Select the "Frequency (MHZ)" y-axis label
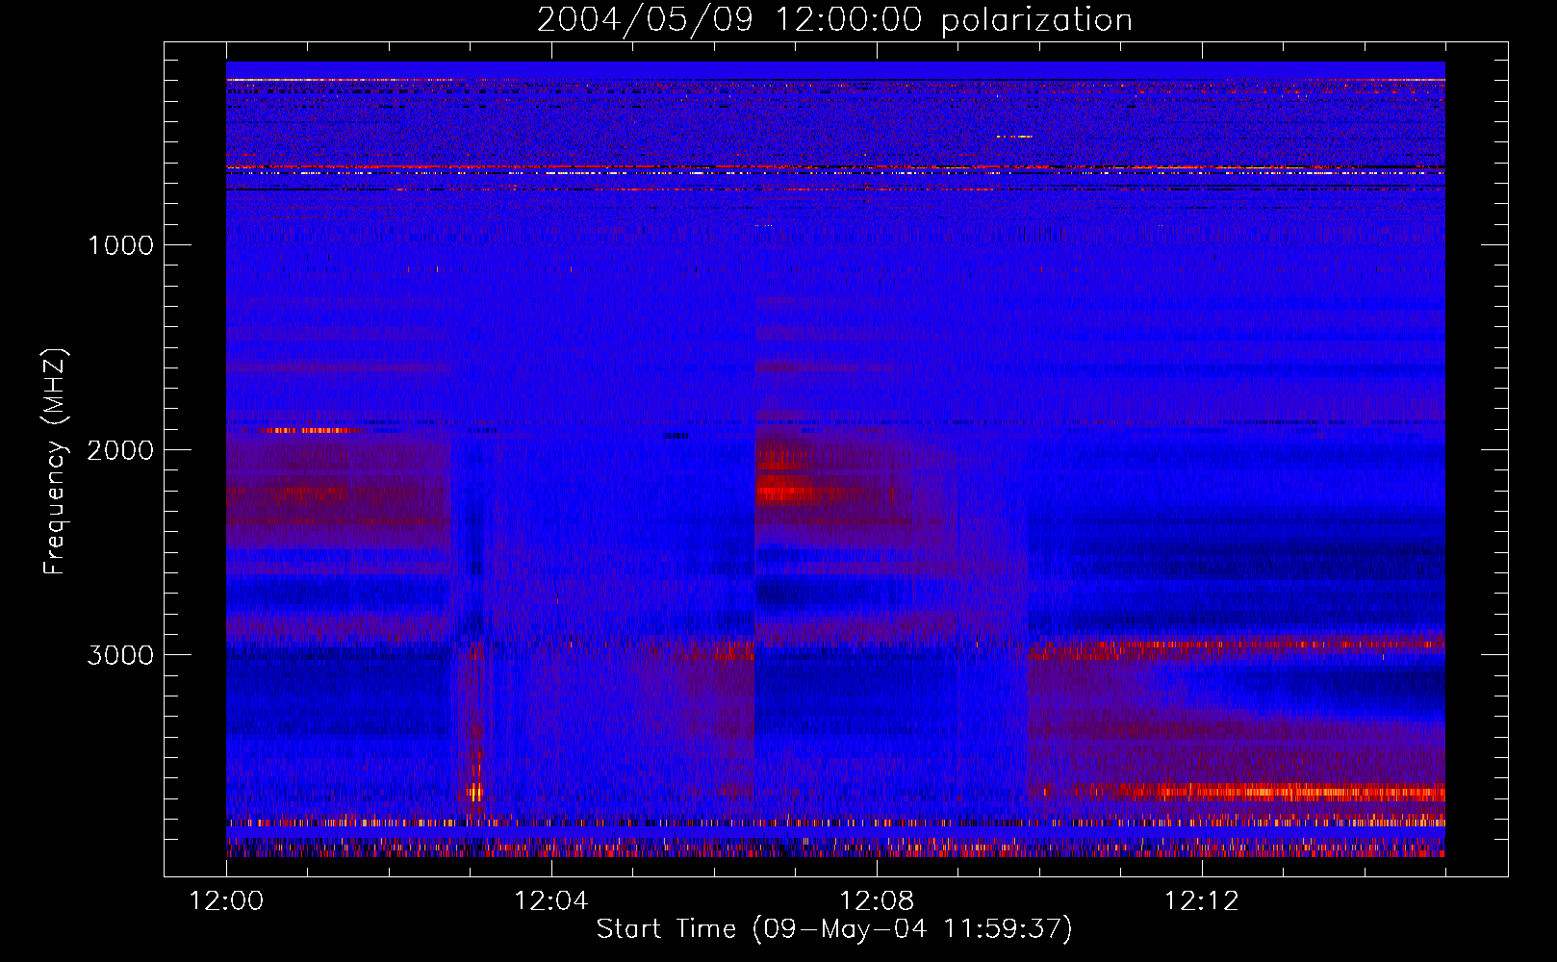Screen dimensions: 1557x962 click(55, 461)
